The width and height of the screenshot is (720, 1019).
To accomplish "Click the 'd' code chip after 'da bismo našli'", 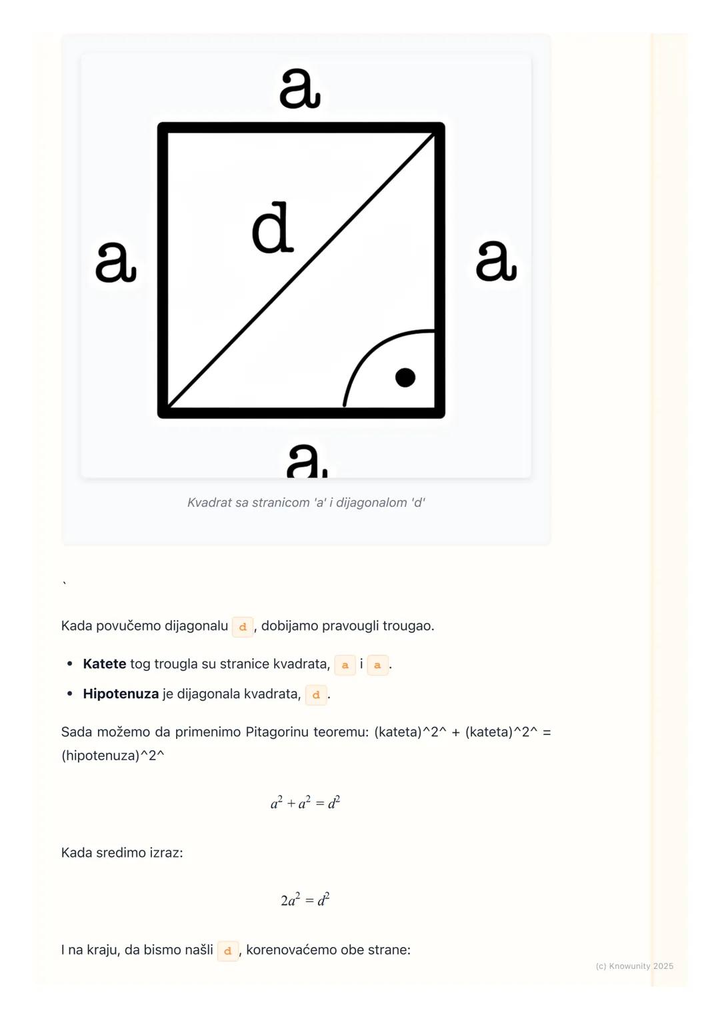I will pyautogui.click(x=228, y=951).
